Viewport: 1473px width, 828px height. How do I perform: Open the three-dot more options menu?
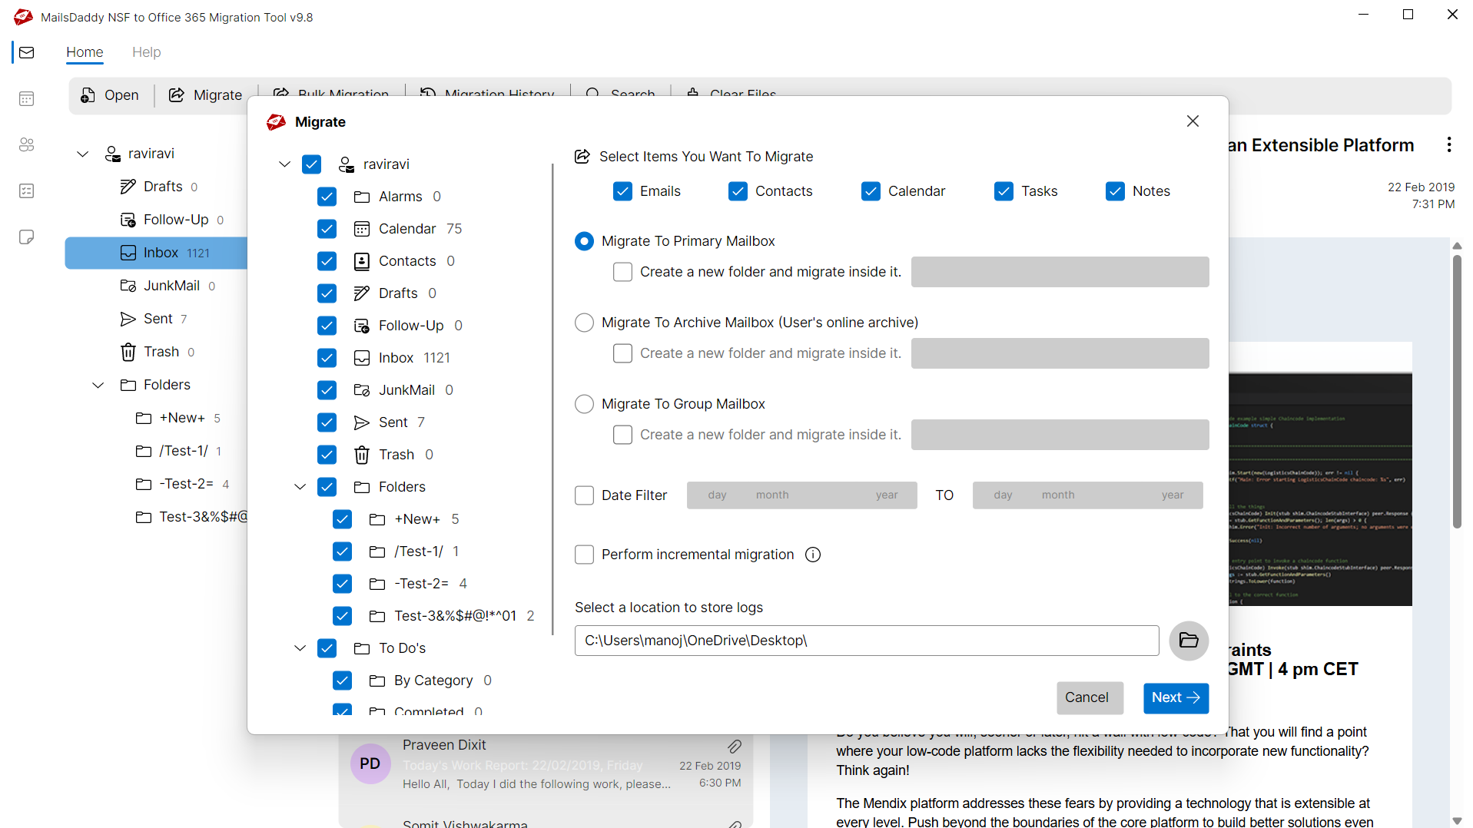1449,144
